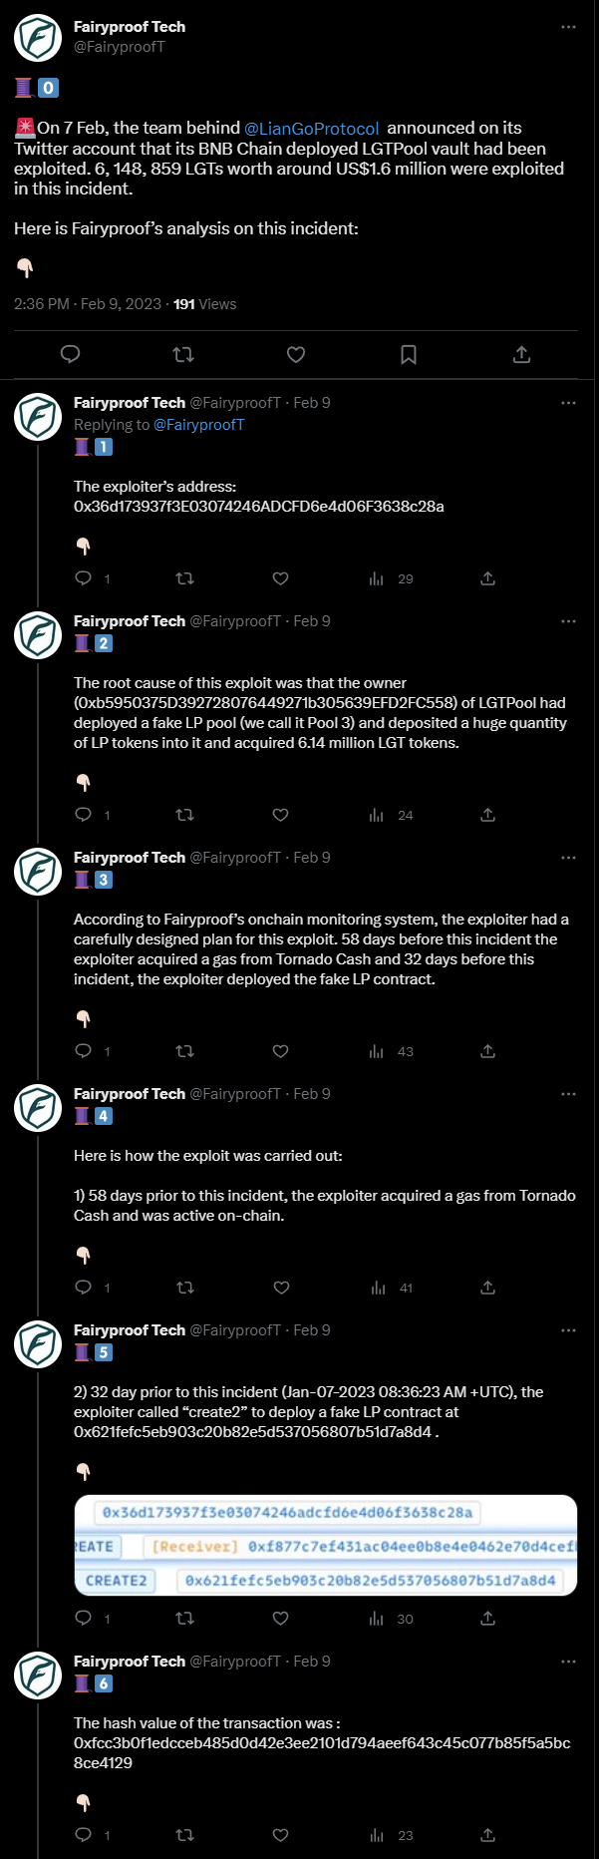Share the main tweet via share icon
Screen dimensions: 599x1859
pyautogui.click(x=521, y=354)
